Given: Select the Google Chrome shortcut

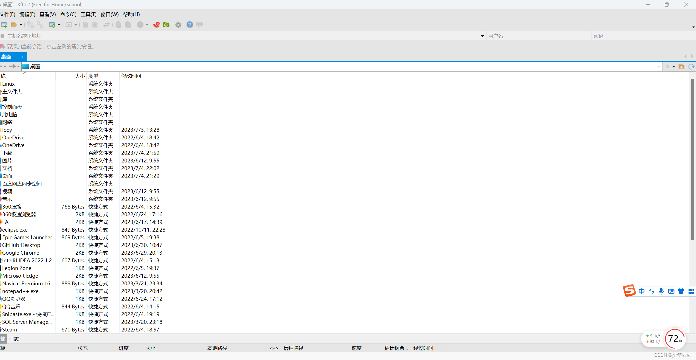Looking at the screenshot, I should coord(90,253).
